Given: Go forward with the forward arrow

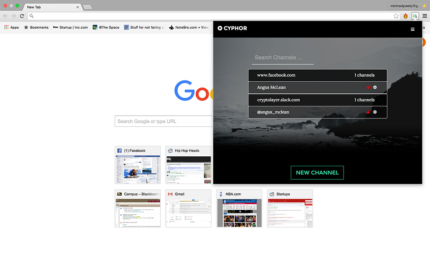Looking at the screenshot, I should point(13,16).
